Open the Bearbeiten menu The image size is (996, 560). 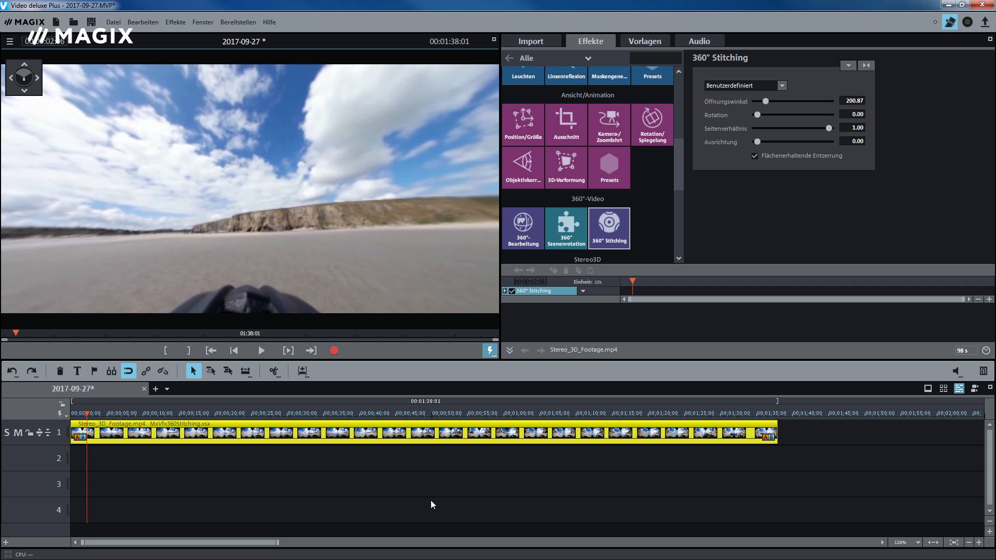pyautogui.click(x=143, y=22)
